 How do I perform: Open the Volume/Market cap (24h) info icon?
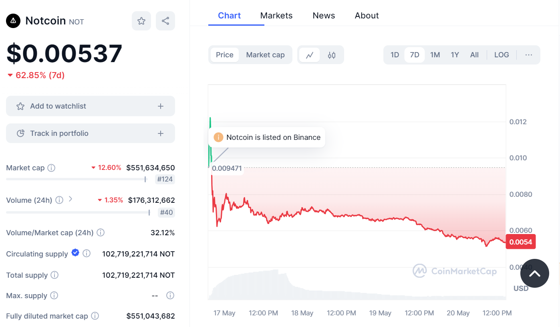pyautogui.click(x=101, y=232)
